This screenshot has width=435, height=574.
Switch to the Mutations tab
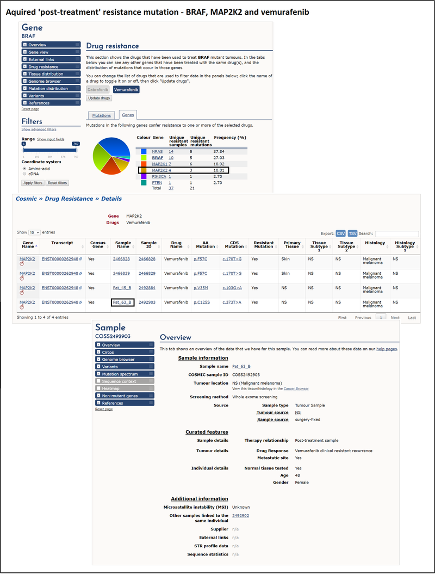point(101,115)
